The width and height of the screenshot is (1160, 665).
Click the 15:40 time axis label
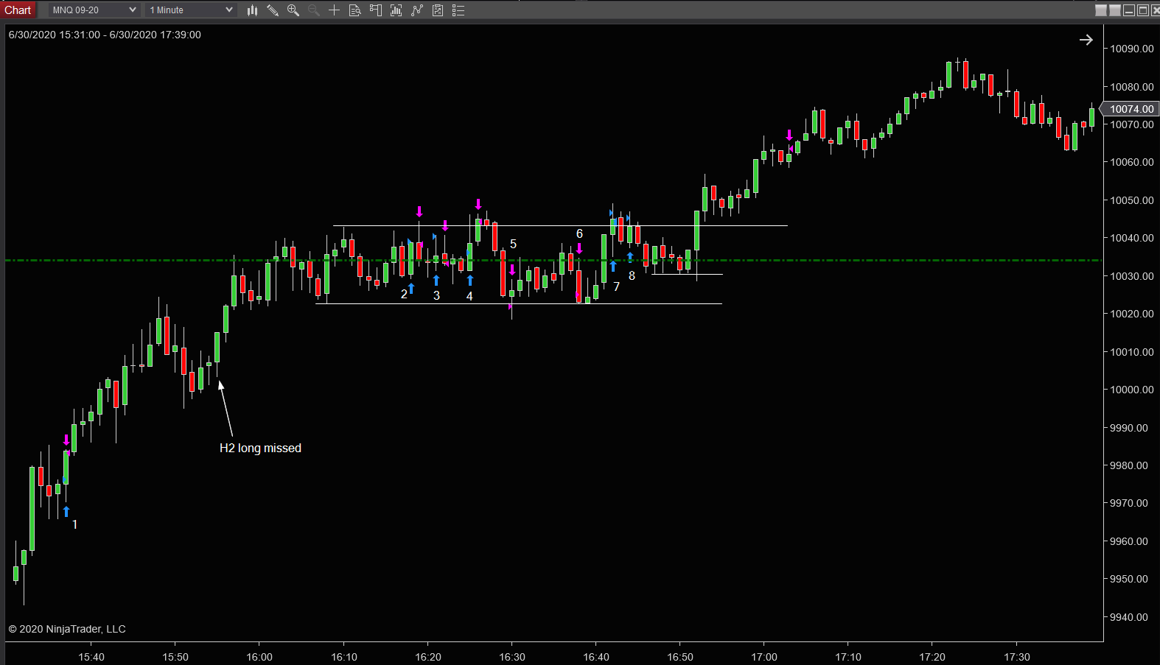click(91, 657)
